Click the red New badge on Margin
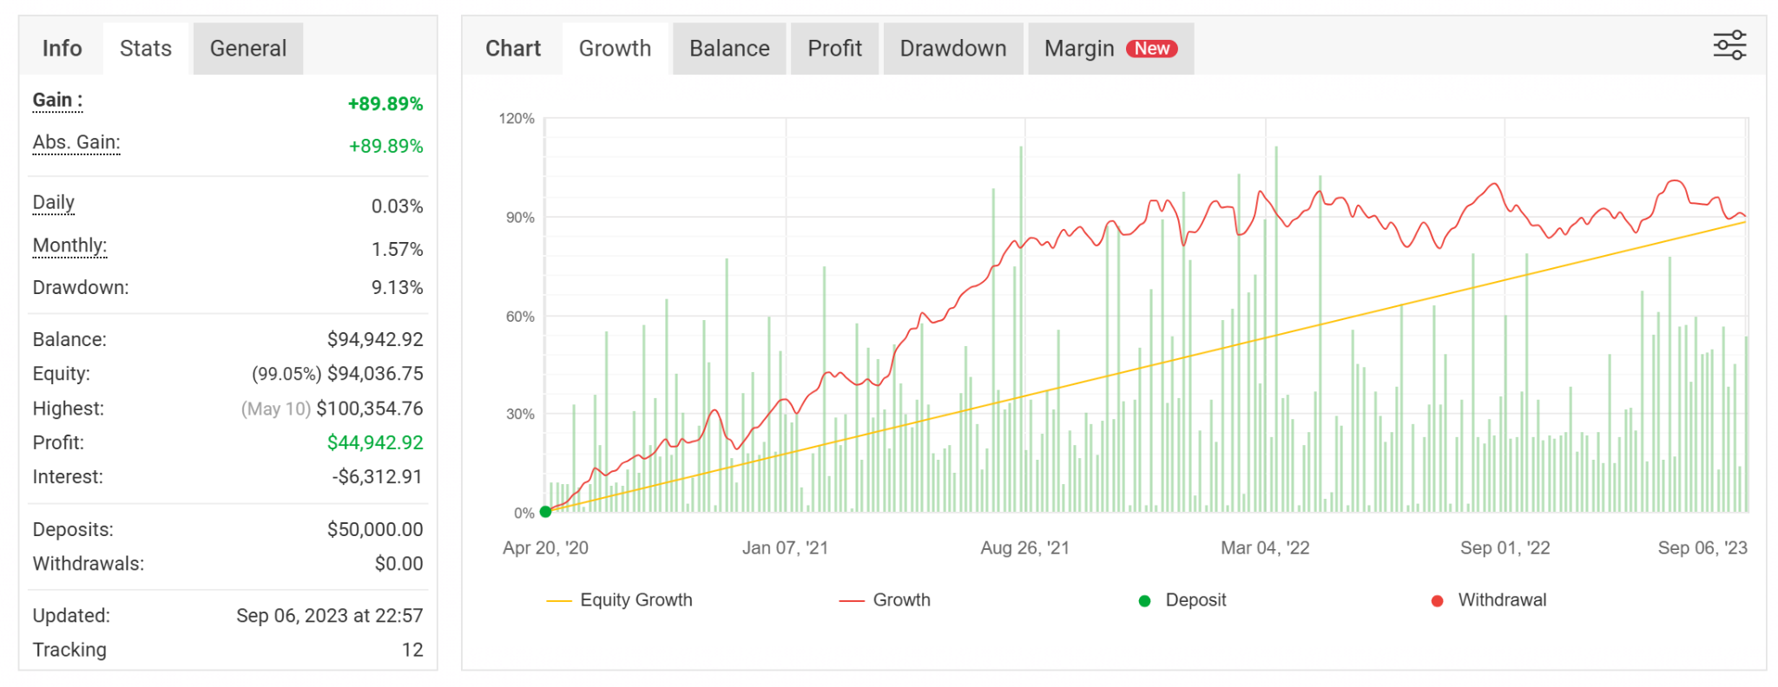This screenshot has width=1778, height=687. coord(1151,49)
